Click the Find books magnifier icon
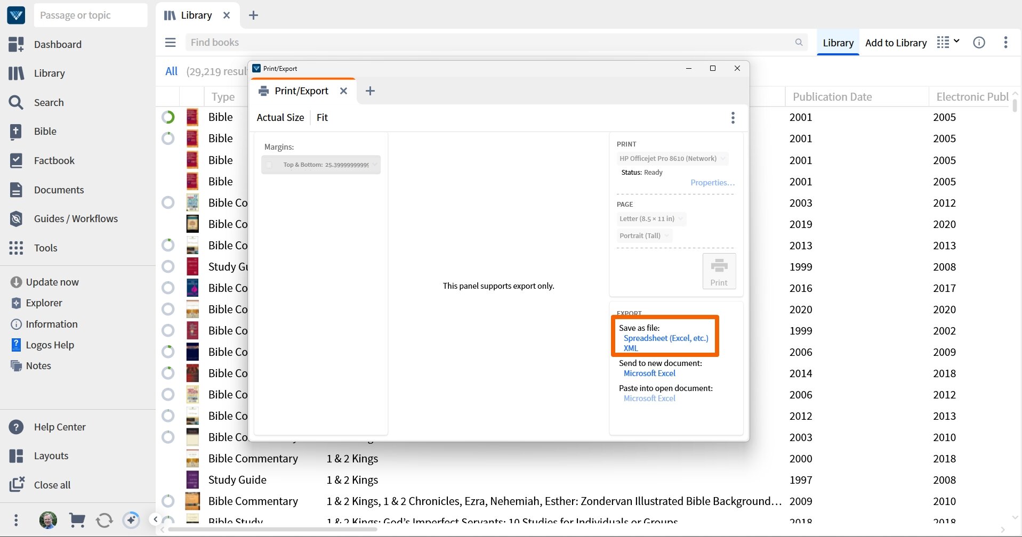The width and height of the screenshot is (1022, 537). point(799,42)
